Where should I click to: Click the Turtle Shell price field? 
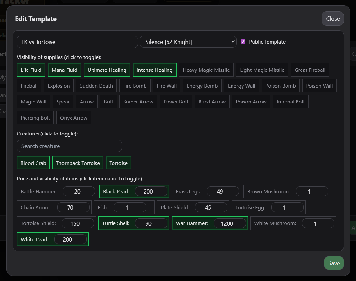pyautogui.click(x=151, y=223)
